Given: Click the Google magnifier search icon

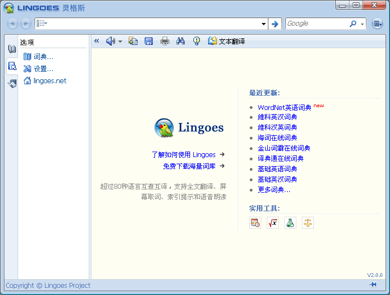Looking at the screenshot, I should click(353, 24).
